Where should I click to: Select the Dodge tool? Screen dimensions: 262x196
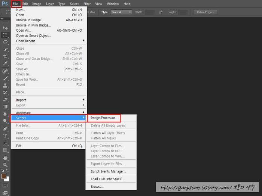tap(5, 121)
